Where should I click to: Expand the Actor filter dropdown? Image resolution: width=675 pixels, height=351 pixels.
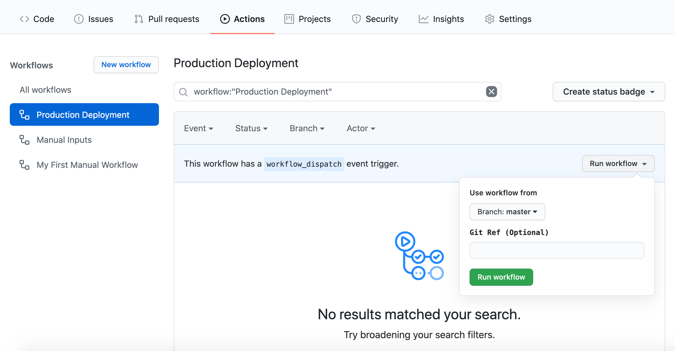click(x=361, y=128)
